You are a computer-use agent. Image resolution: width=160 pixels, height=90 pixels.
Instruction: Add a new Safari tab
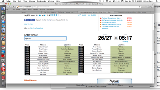click(x=152, y=12)
